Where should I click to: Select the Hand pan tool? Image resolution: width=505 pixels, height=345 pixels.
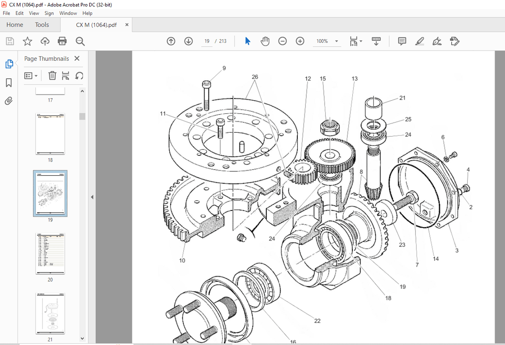(x=265, y=41)
